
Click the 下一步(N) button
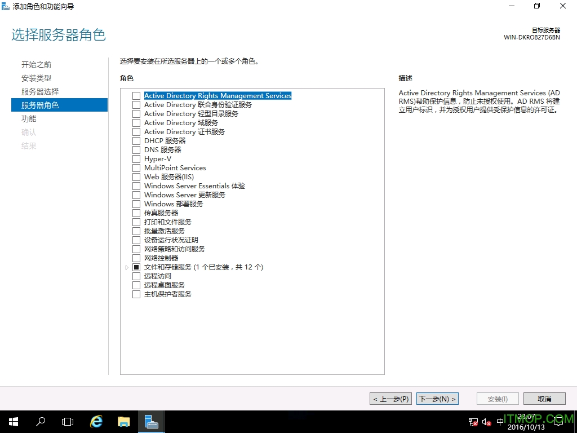coord(437,399)
